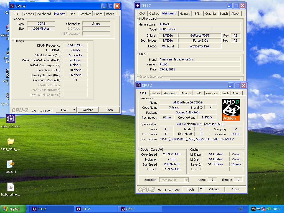Click memory Size field 1024 MBytes

pyautogui.click(x=41, y=29)
